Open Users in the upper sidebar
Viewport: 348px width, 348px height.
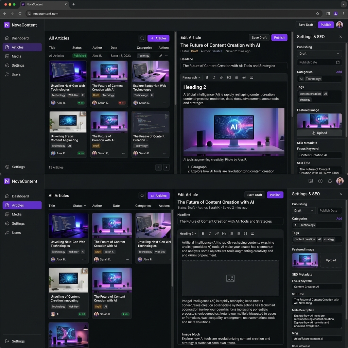(x=22, y=74)
